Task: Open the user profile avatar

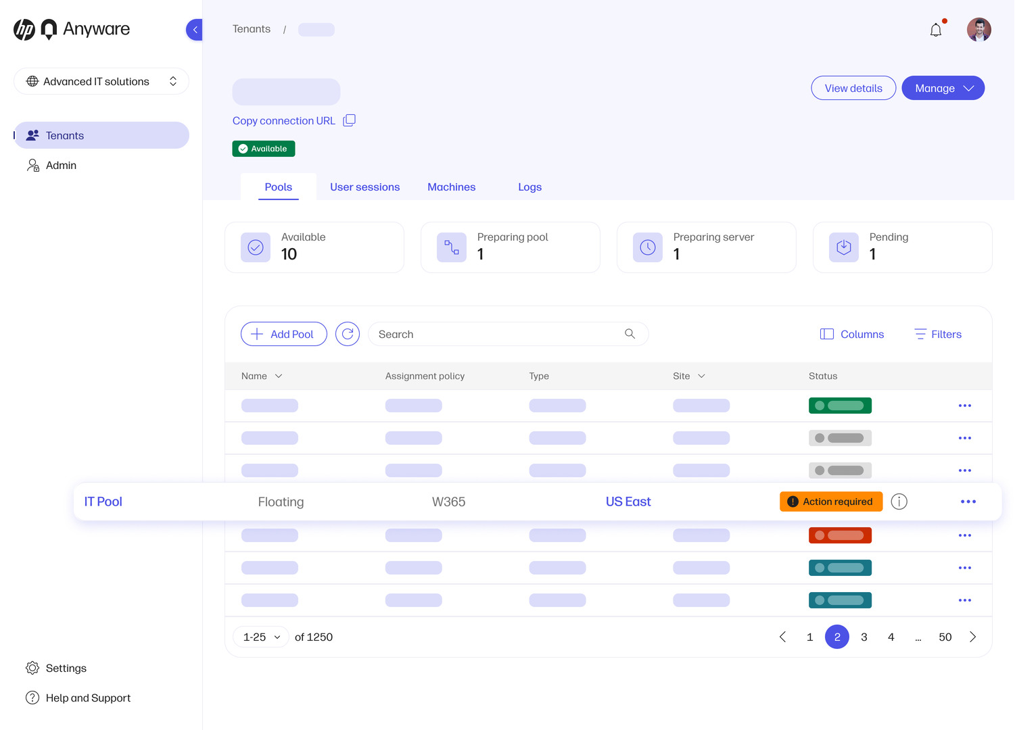Action: [x=978, y=30]
